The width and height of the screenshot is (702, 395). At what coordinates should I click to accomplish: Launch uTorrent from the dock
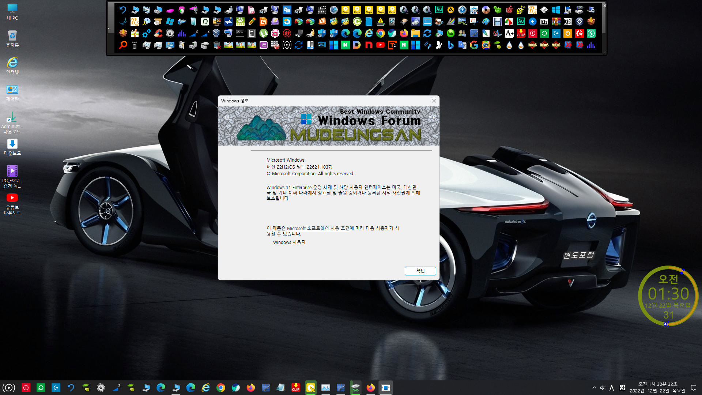[x=263, y=33]
